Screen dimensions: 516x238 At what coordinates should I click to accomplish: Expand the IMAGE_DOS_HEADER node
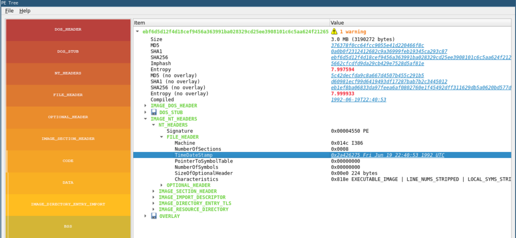146,106
